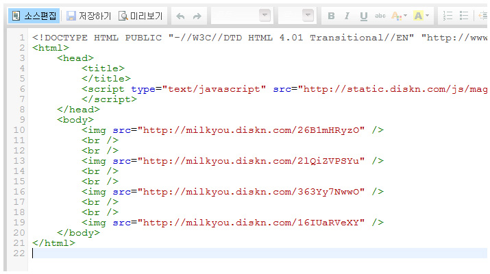Toggle italic formatting
Screen dimensions: 490x274
click(347, 16)
